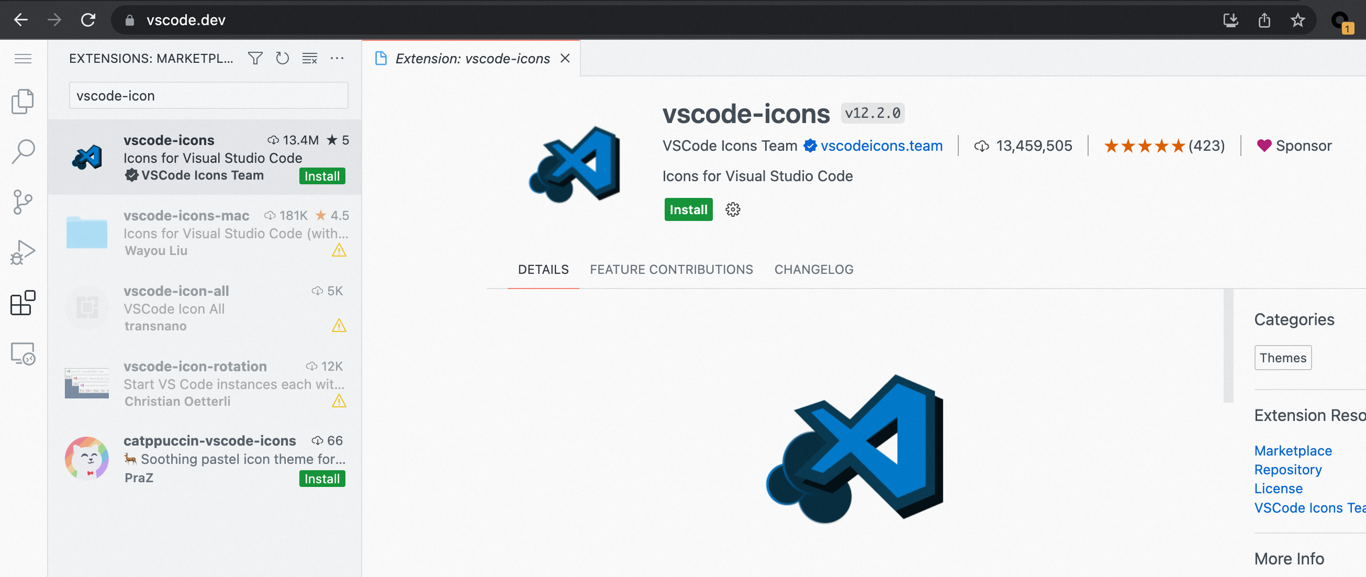
Task: Filter the extensions list with the funnel icon
Action: (255, 58)
